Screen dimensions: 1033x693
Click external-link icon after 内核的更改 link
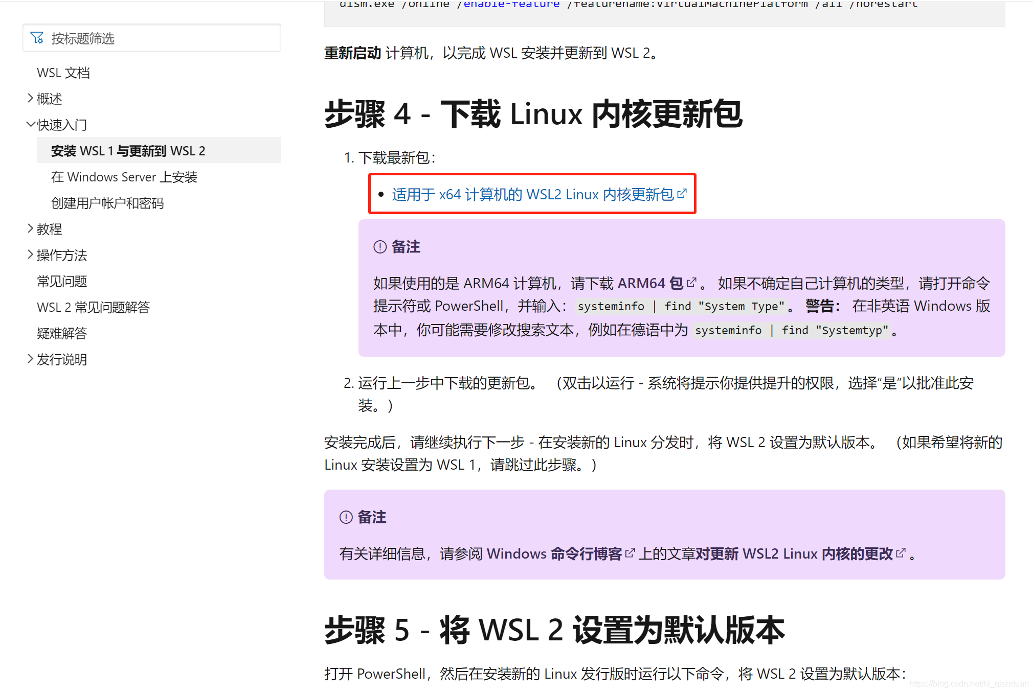(901, 553)
